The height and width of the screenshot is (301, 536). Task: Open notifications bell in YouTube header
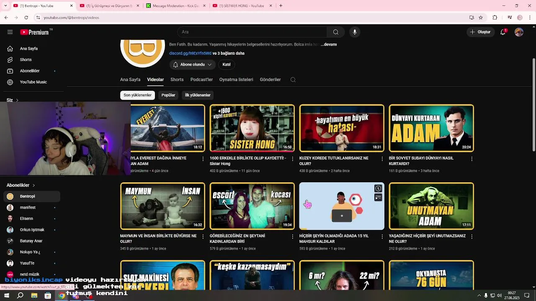tap(503, 32)
